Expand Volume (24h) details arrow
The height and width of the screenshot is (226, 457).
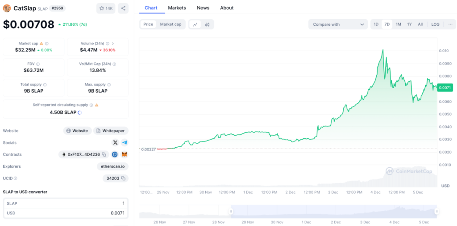(x=113, y=43)
